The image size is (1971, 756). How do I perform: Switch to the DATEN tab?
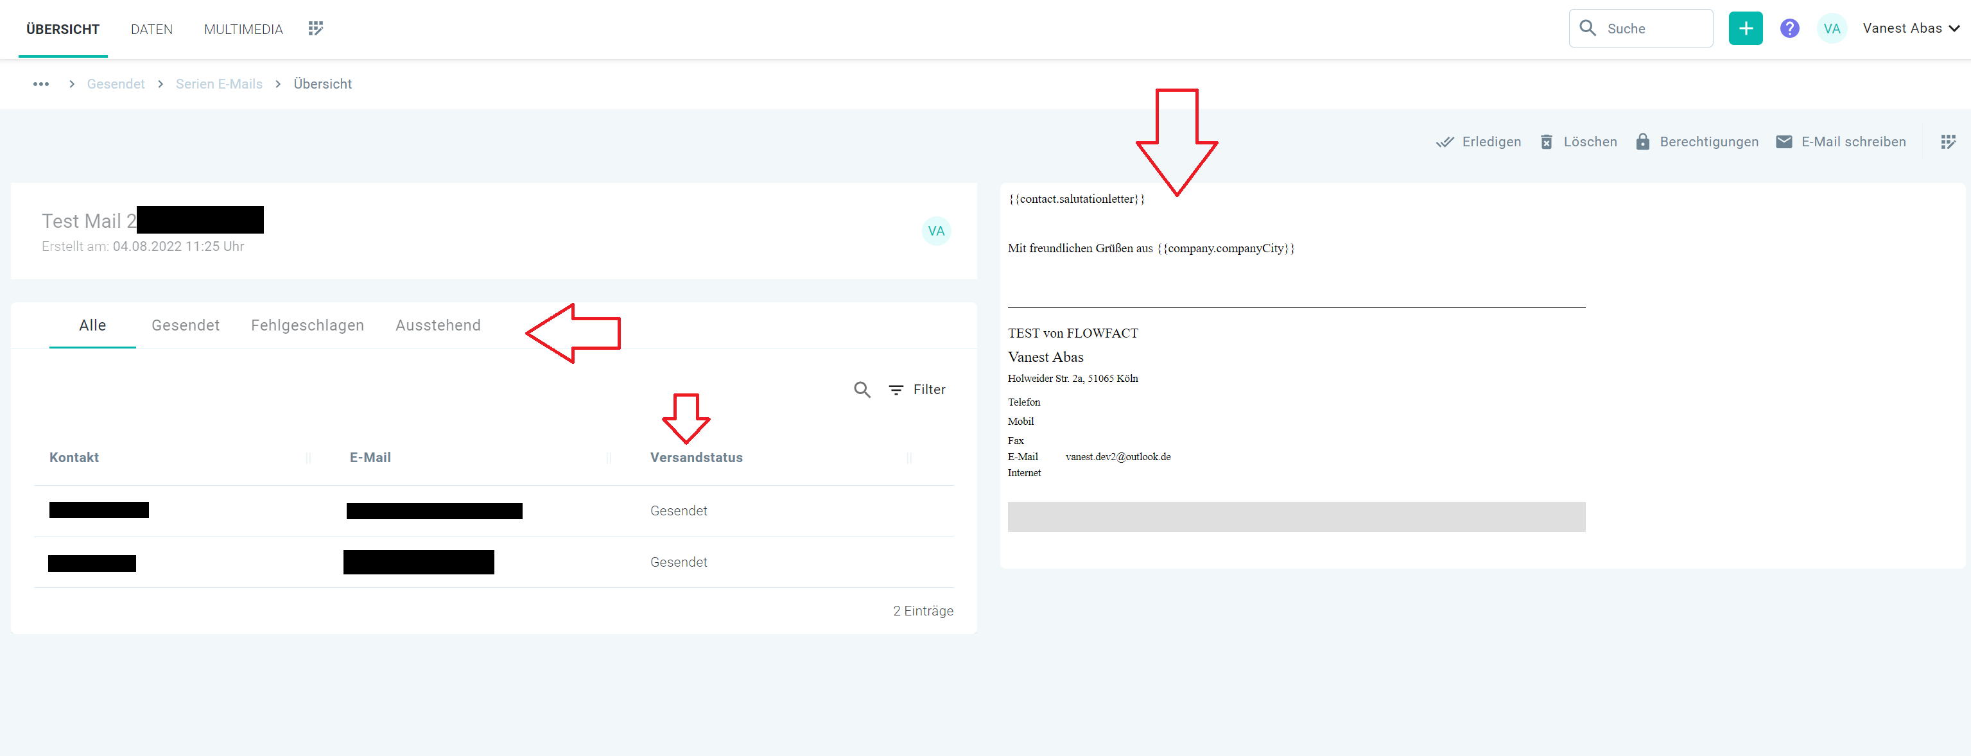152,29
